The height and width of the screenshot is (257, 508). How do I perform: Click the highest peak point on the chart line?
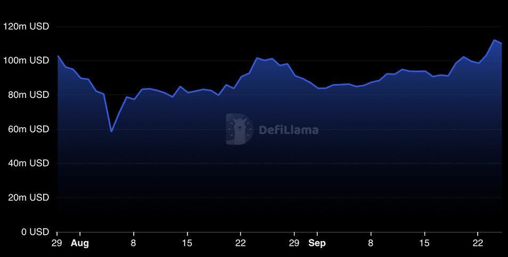click(x=494, y=40)
